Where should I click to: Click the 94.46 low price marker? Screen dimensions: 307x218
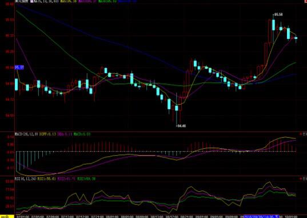[181, 126]
